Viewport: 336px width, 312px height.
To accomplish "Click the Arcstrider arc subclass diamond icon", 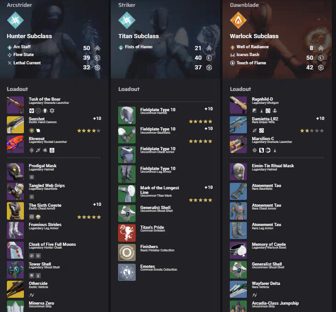I will (x=15, y=20).
